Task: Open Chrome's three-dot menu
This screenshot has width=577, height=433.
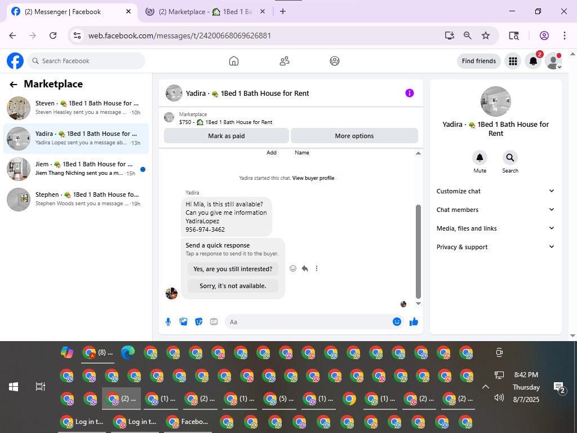Action: [565, 36]
